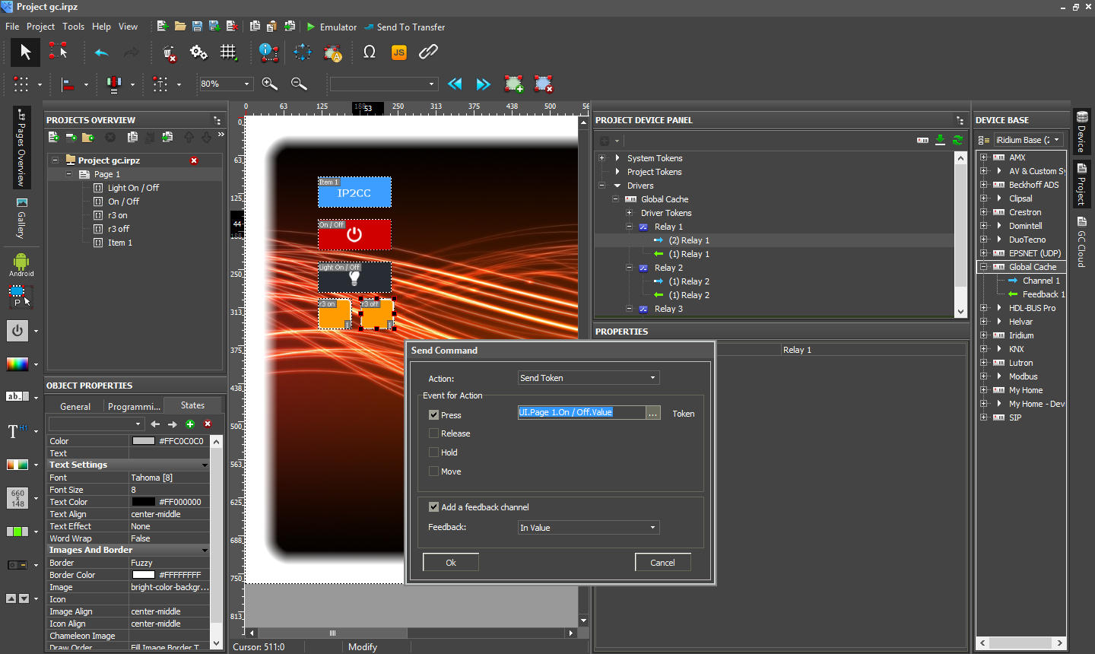Uncheck Add a feedback channel

pyautogui.click(x=434, y=507)
